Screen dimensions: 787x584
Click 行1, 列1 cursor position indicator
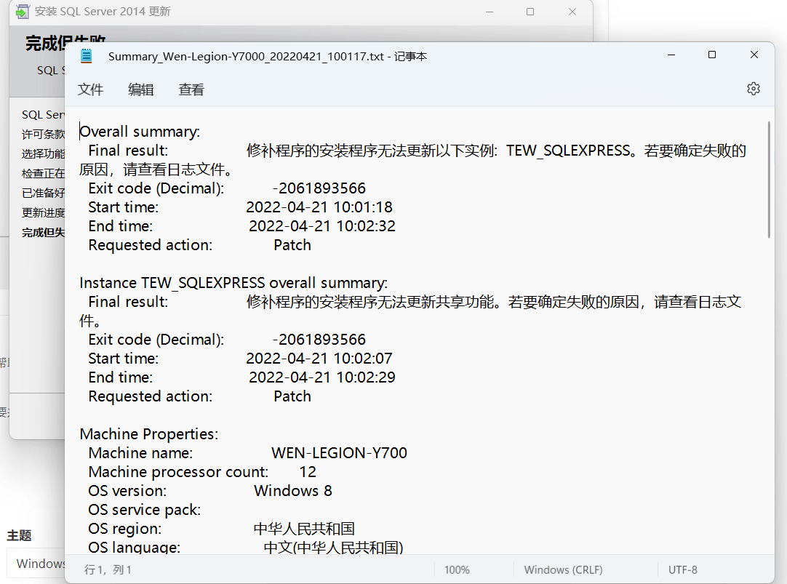point(108,570)
